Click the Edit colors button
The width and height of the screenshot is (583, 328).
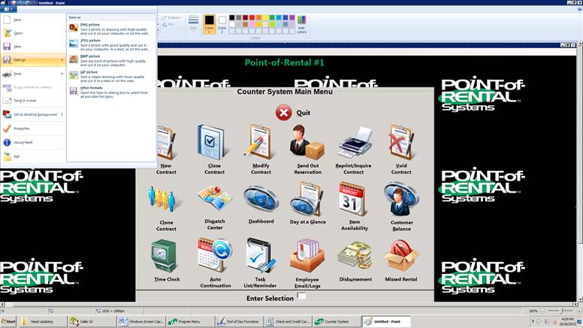tap(301, 24)
